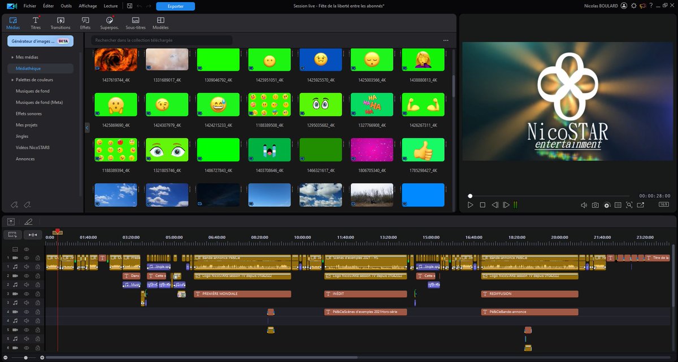Open the settings gear icon
The image size is (678, 362).
click(633, 6)
